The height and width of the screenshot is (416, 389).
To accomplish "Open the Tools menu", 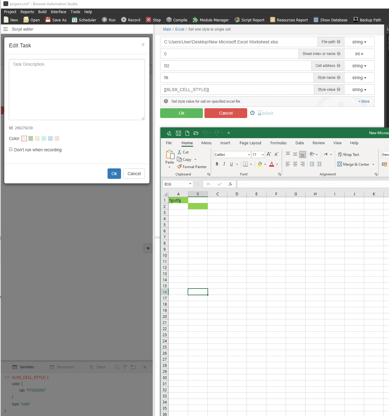I will (x=75, y=12).
